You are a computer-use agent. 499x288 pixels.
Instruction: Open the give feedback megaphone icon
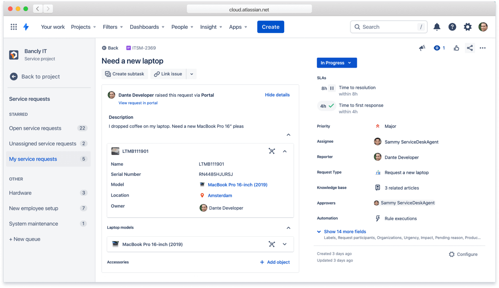click(x=422, y=48)
